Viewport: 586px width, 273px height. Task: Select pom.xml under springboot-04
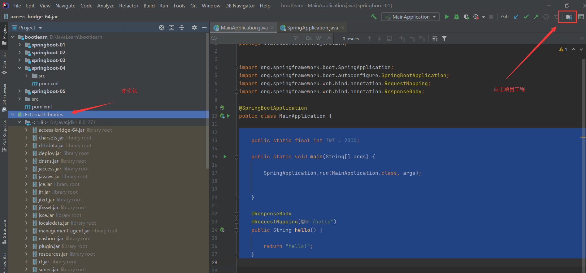pos(48,83)
